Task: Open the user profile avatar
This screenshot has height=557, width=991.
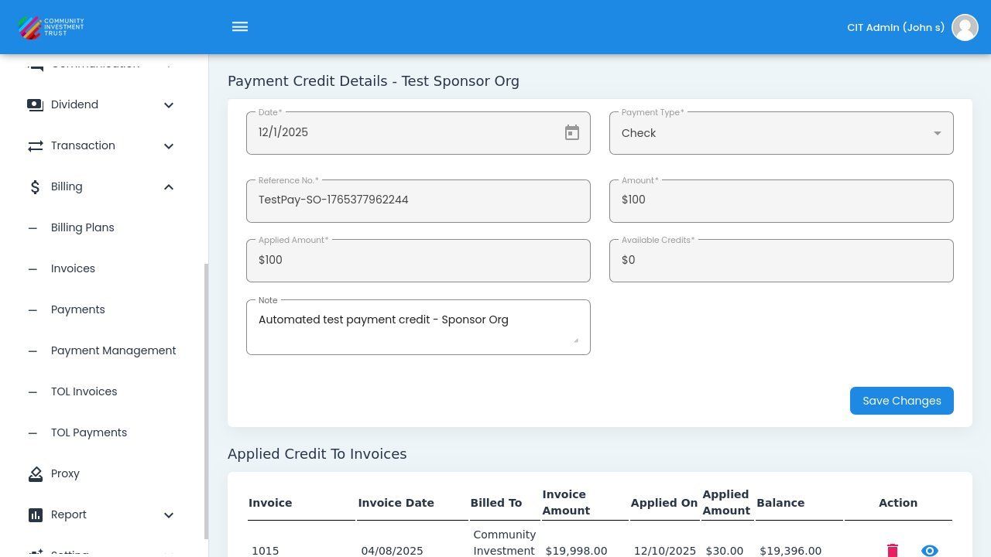Action: pyautogui.click(x=965, y=27)
